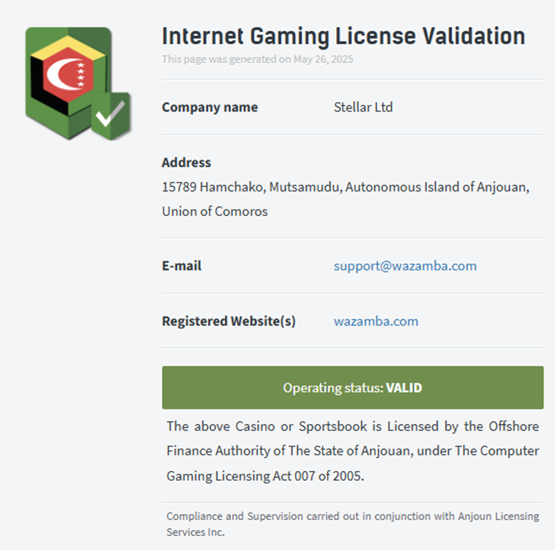This screenshot has width=555, height=550.
Task: Click the Union of Comoros address line
Action: [x=215, y=211]
